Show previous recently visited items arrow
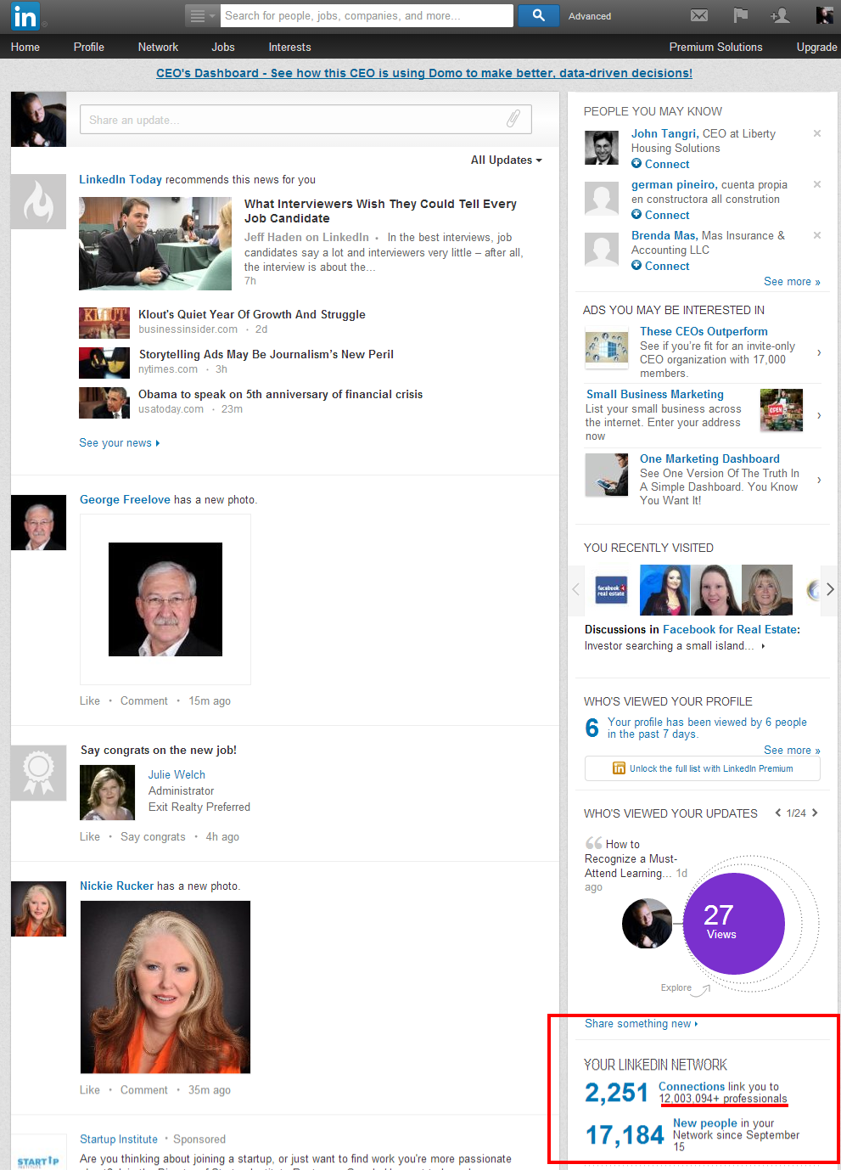 click(576, 589)
